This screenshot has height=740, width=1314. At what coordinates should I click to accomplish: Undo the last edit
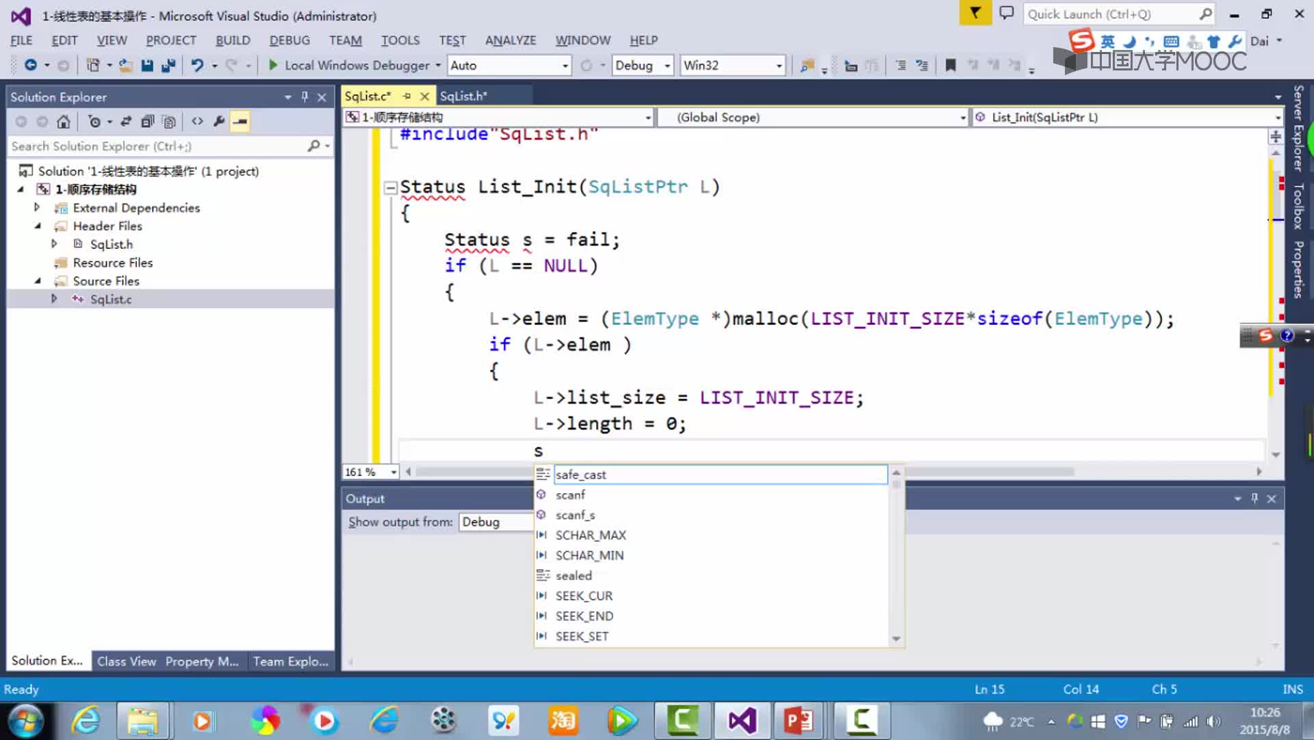tap(197, 65)
